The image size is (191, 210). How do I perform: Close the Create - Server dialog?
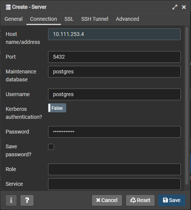pos(184,7)
